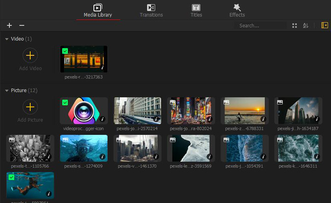Image resolution: width=331 pixels, height=203 pixels.
Task: Uncheck the green checkbox on the video clip
Action: click(65, 51)
